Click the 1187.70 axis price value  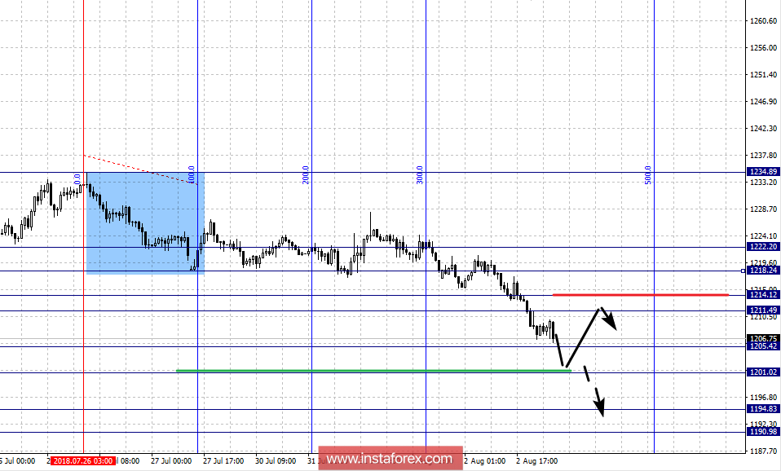tap(764, 451)
